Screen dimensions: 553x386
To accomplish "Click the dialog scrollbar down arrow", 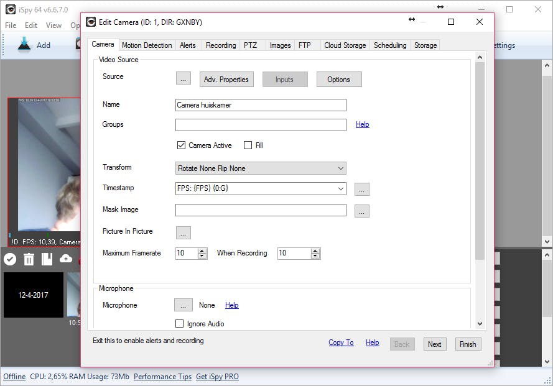I will pos(480,324).
